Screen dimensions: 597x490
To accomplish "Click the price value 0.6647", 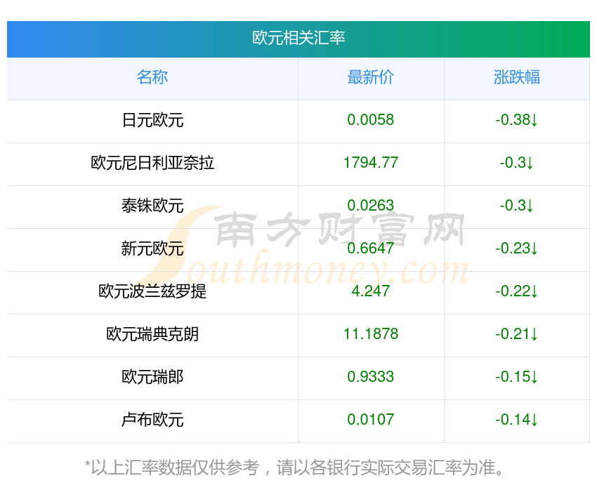I will click(x=371, y=249).
